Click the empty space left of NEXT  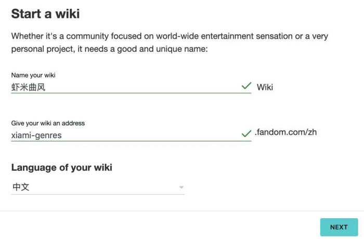[156, 227]
